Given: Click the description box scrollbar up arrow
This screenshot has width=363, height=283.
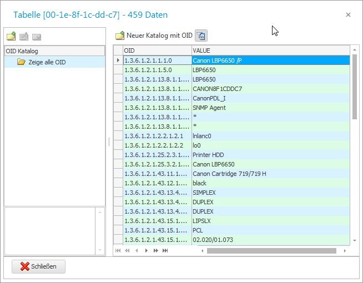Looking at the screenshot, I should click(x=100, y=213).
